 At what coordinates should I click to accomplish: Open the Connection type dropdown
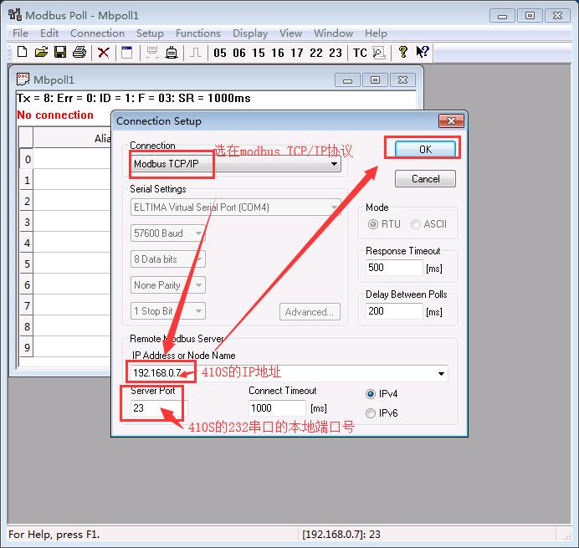point(335,164)
